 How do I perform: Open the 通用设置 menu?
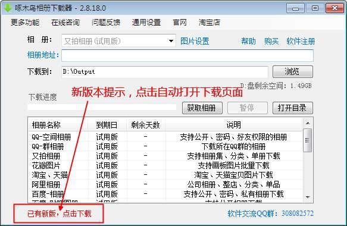coord(146,23)
